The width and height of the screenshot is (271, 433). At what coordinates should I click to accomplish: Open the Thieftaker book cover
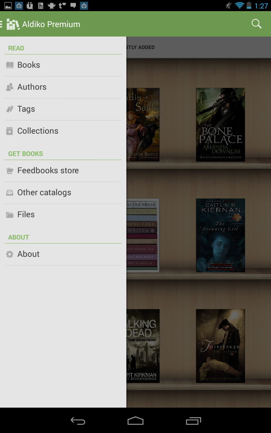(x=221, y=346)
